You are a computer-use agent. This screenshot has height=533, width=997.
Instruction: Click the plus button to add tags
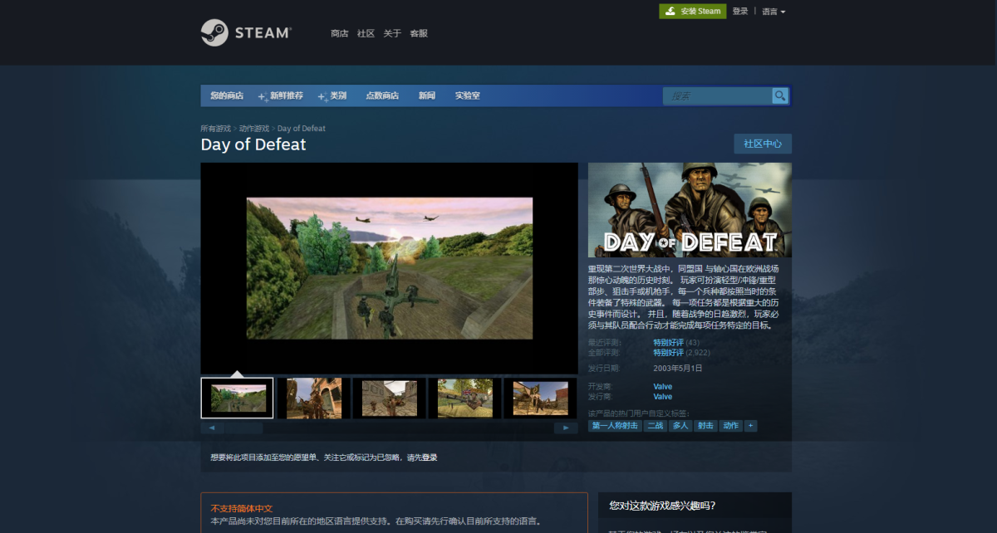pyautogui.click(x=750, y=426)
